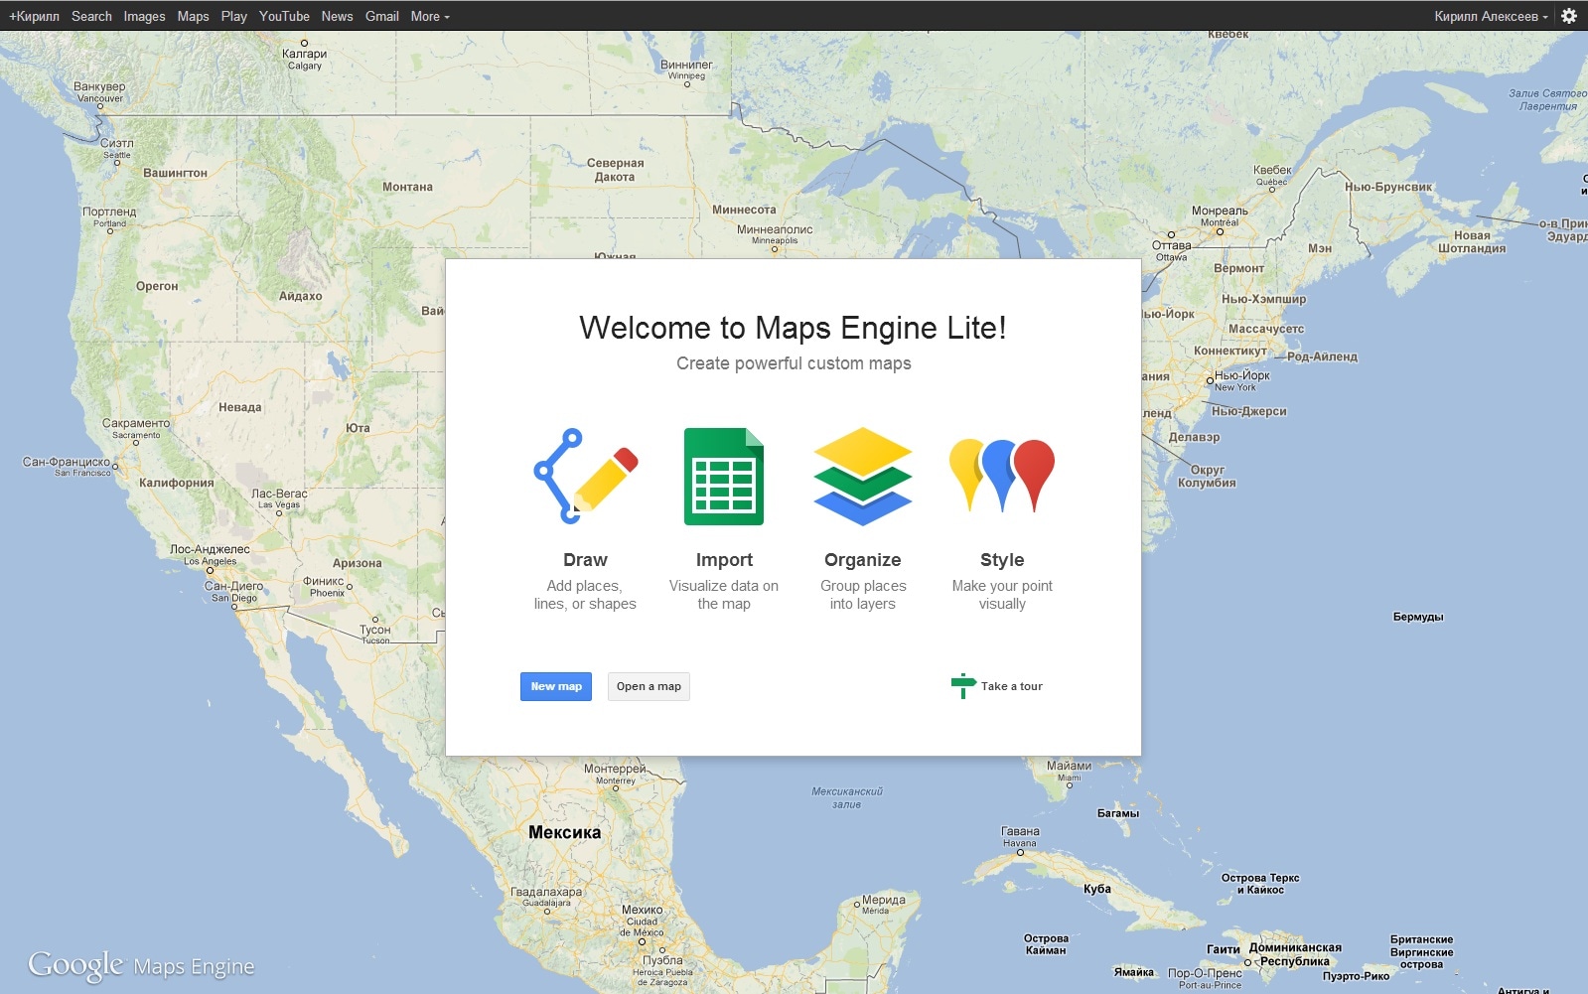Image resolution: width=1588 pixels, height=994 pixels.
Task: Expand the More dropdown in top bar
Action: (x=430, y=16)
